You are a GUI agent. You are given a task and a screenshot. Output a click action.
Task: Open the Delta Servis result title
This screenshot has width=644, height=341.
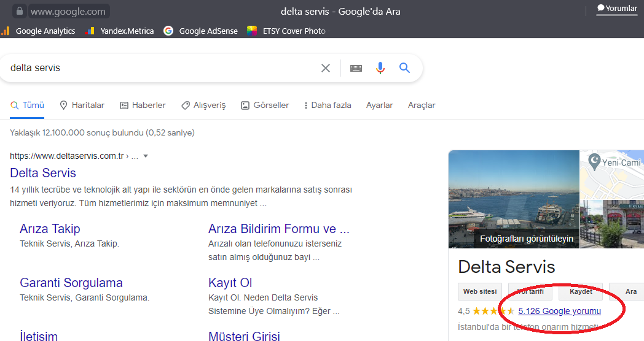click(43, 173)
